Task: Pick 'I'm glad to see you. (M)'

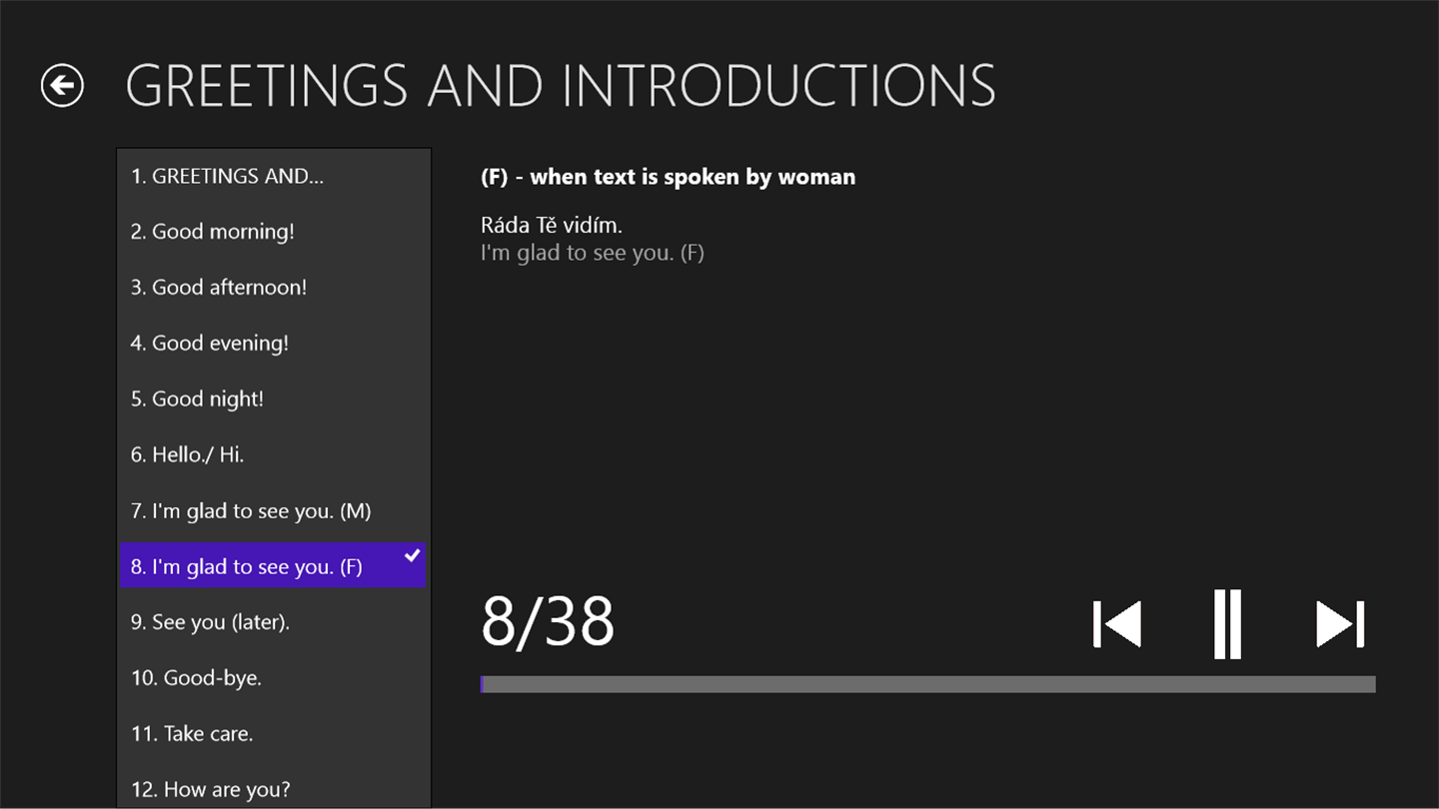Action: tap(251, 511)
